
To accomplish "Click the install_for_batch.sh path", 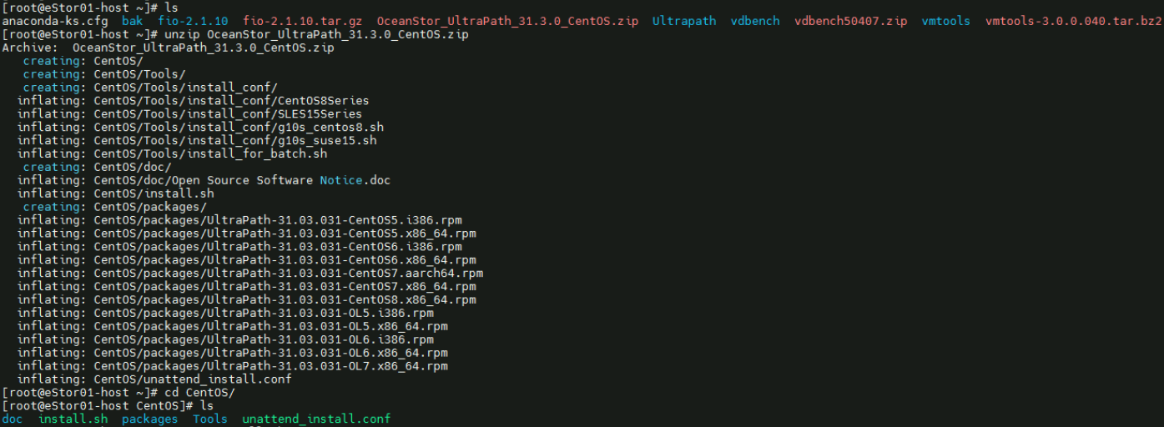I will tap(210, 153).
